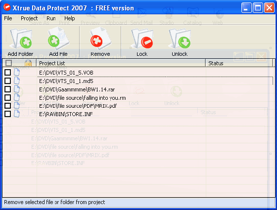Screen dimensions: 277x210
Task: Check the box for falling into you.rm
Action: 7,97
